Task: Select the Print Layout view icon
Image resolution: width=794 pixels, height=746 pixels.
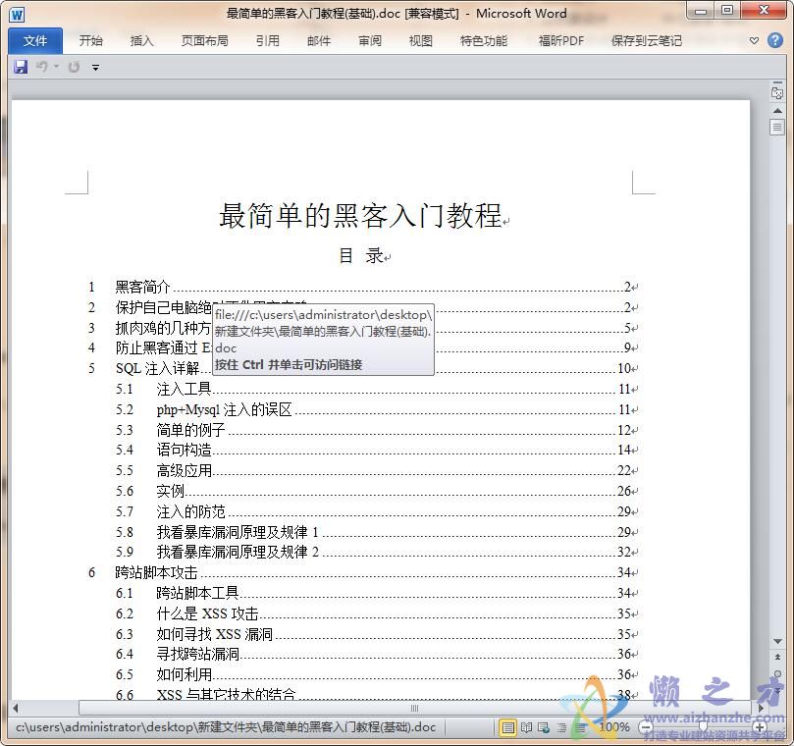Action: 507,727
